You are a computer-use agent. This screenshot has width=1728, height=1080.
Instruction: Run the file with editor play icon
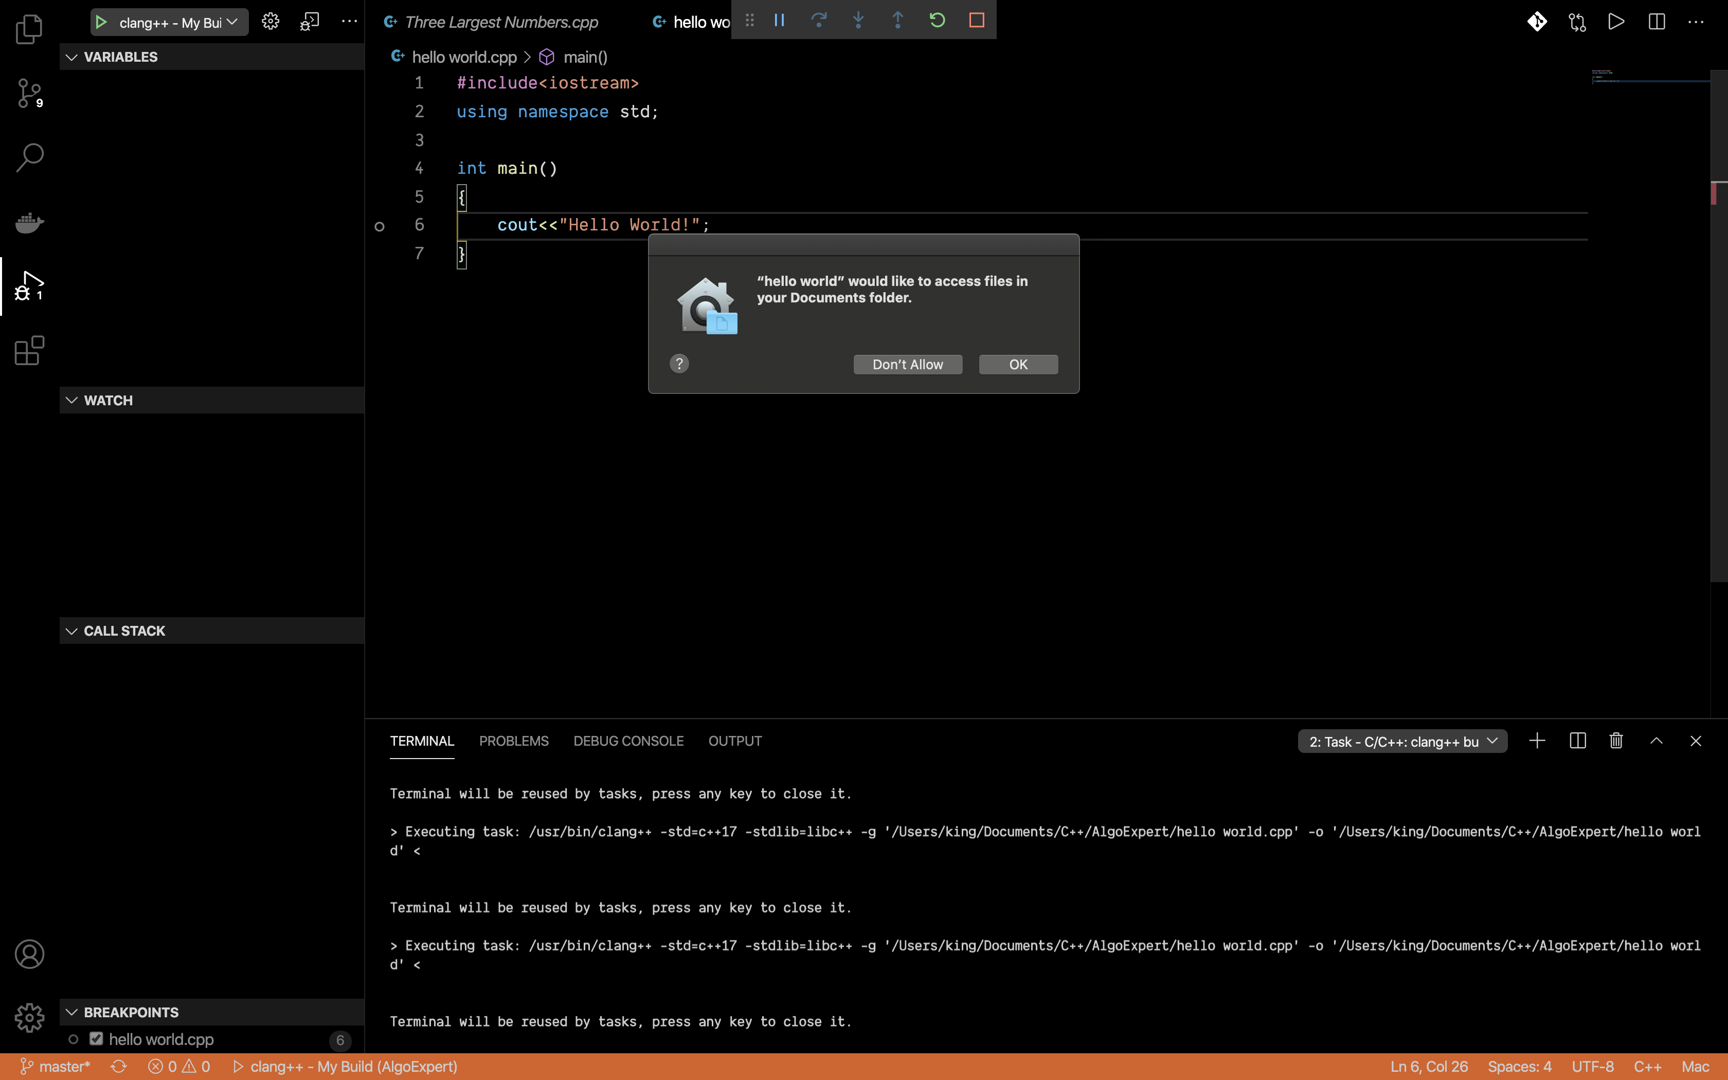pyautogui.click(x=1616, y=22)
